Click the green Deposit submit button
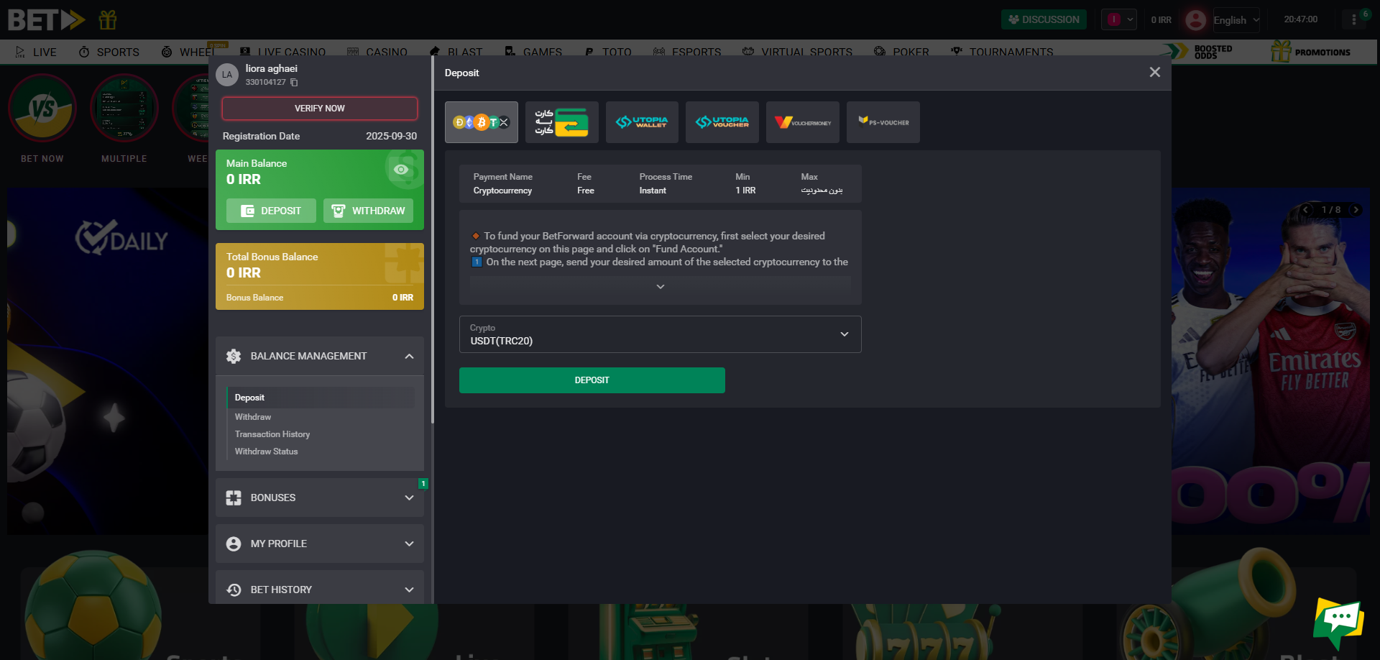This screenshot has height=660, width=1380. click(592, 380)
